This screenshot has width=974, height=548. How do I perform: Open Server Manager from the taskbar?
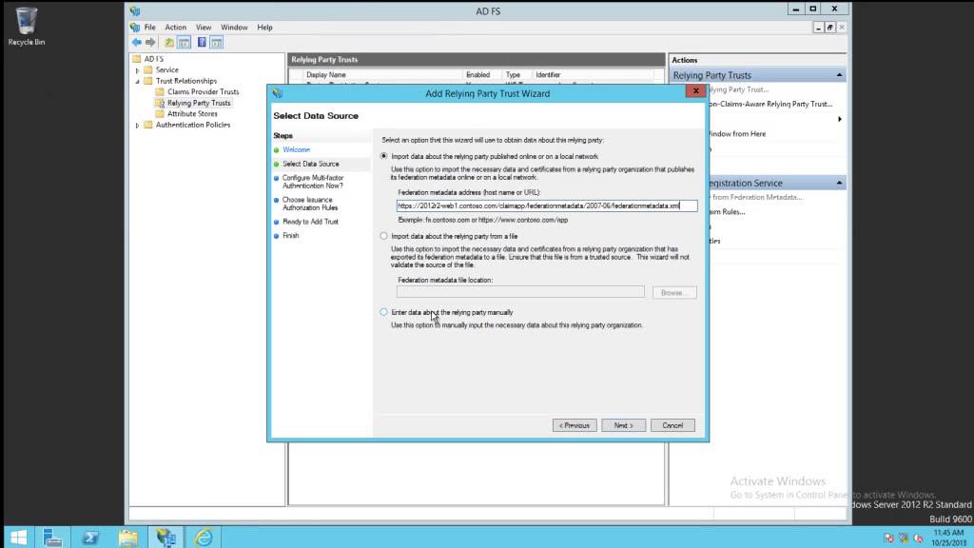pyautogui.click(x=53, y=537)
